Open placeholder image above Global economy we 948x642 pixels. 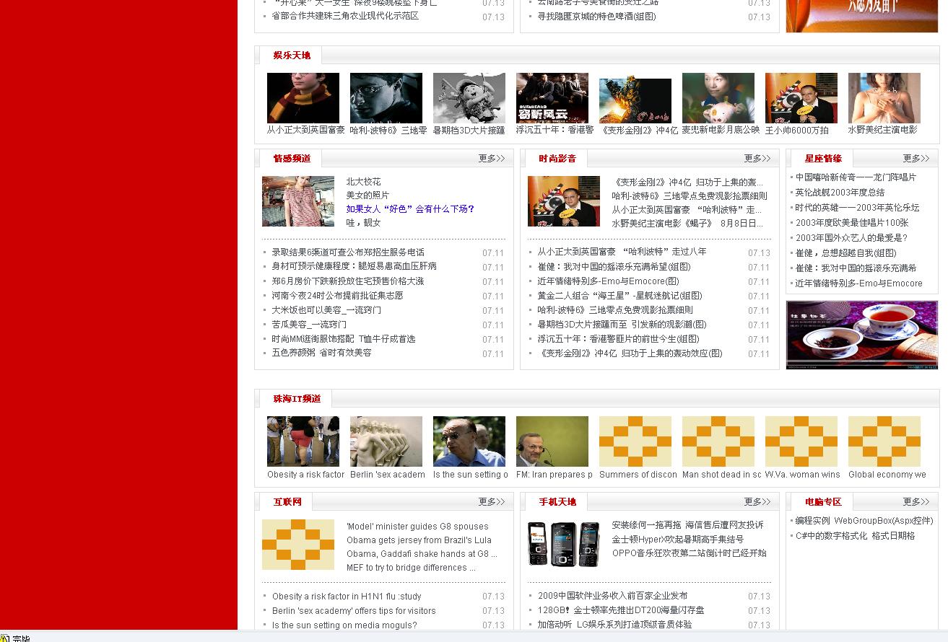(x=884, y=441)
